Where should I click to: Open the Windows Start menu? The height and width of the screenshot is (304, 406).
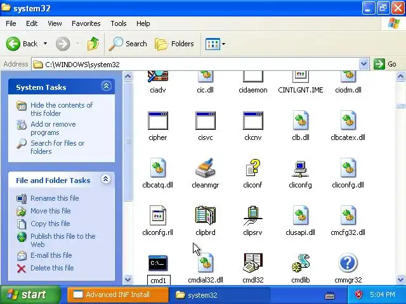coord(30,294)
